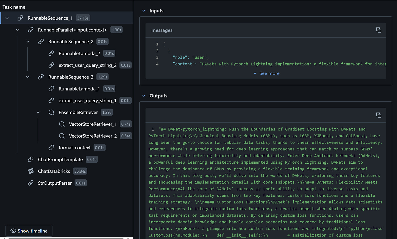Click the chain icon beside extract_user_query_string_1

[x=51, y=101]
